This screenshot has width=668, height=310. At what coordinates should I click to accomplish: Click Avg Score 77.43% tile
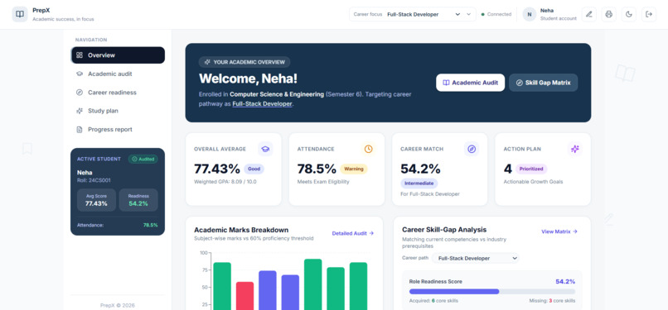pos(96,200)
